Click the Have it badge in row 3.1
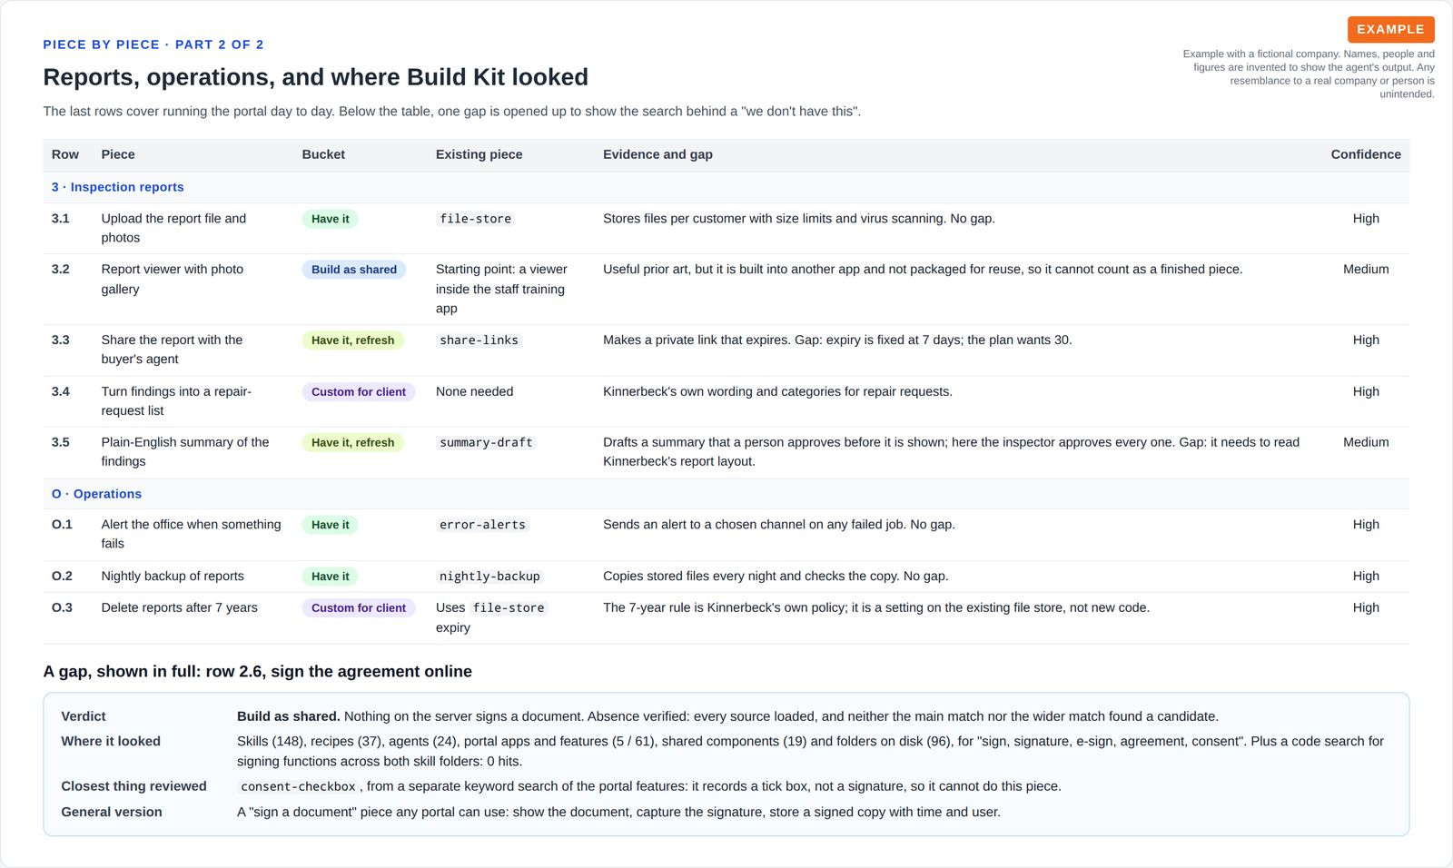Viewport: 1453px width, 868px height. 330,219
